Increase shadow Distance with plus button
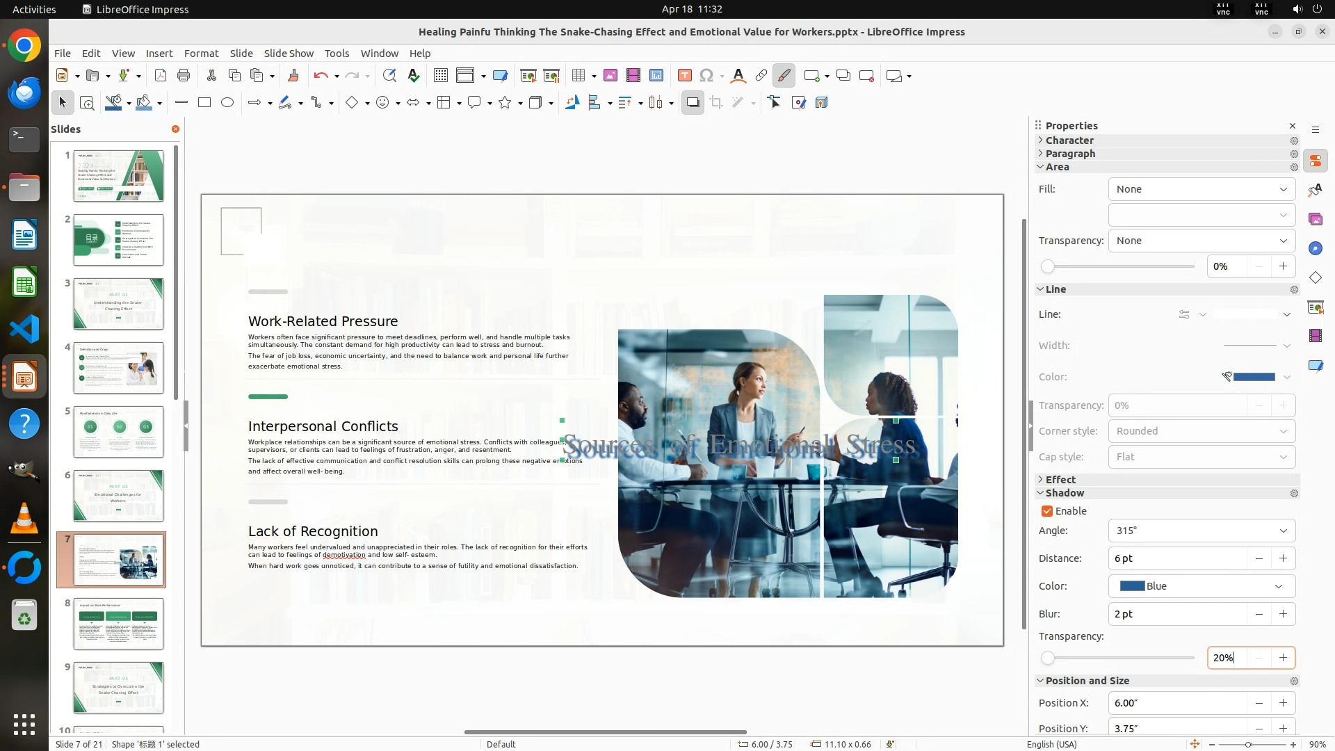 pyautogui.click(x=1283, y=558)
